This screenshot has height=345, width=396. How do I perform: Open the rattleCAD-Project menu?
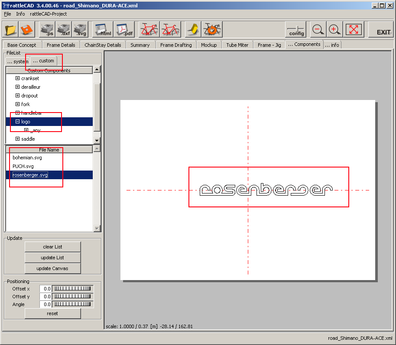[x=48, y=14]
